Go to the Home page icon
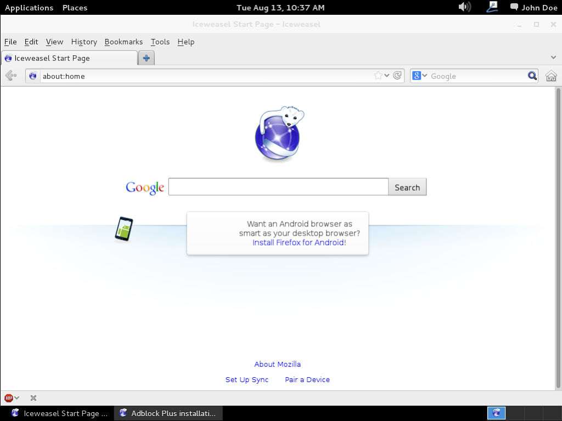The height and width of the screenshot is (421, 562). [x=551, y=76]
